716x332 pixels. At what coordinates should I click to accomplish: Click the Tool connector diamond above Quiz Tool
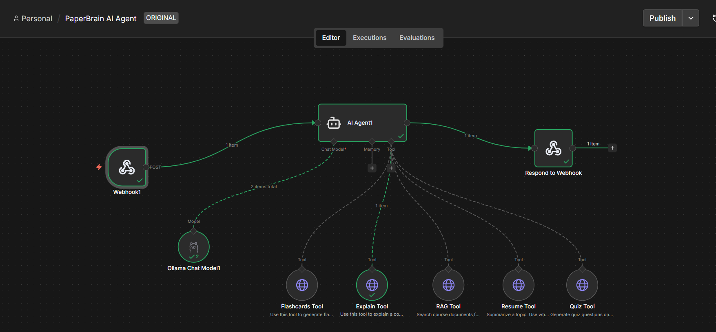pyautogui.click(x=582, y=269)
